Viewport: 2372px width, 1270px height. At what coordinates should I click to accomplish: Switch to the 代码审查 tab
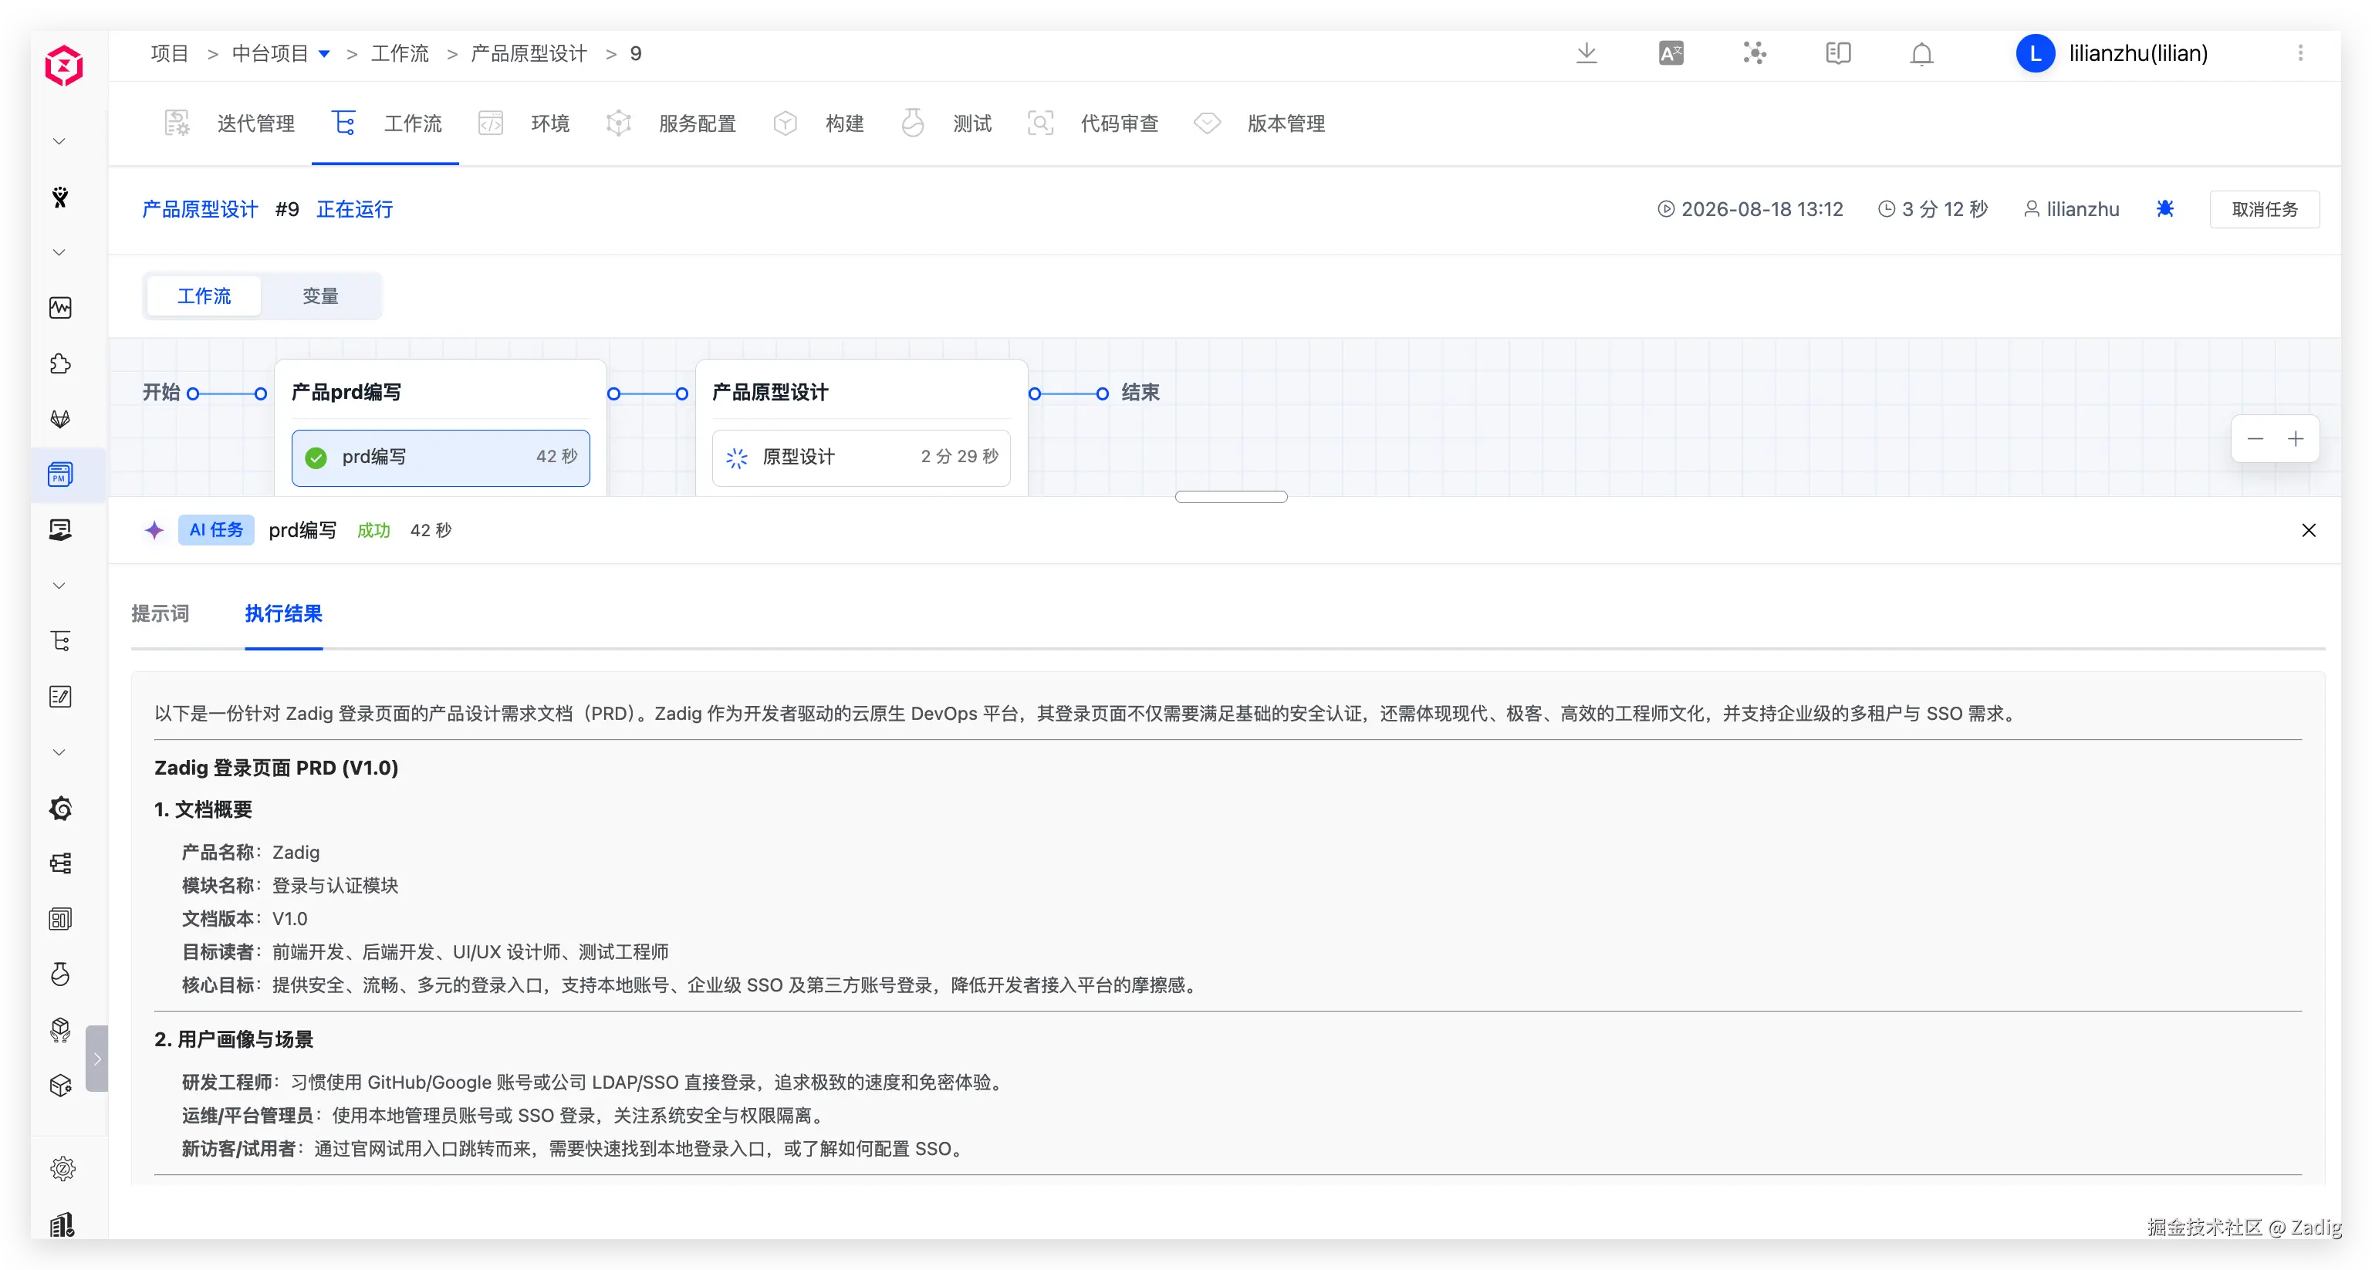[x=1093, y=123]
